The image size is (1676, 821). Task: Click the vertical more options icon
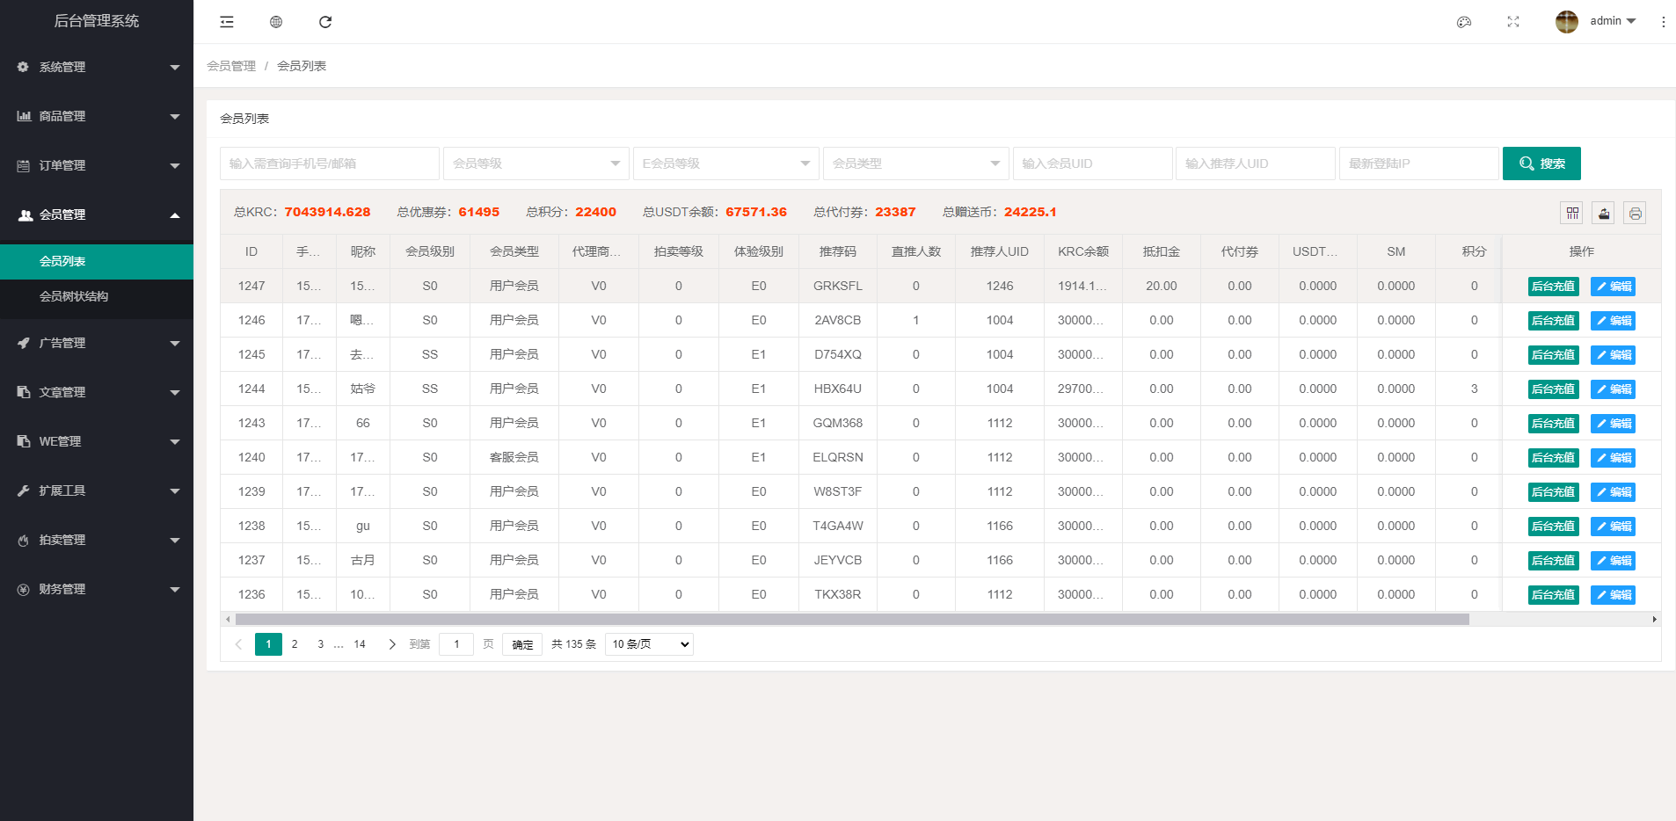pos(1663,22)
